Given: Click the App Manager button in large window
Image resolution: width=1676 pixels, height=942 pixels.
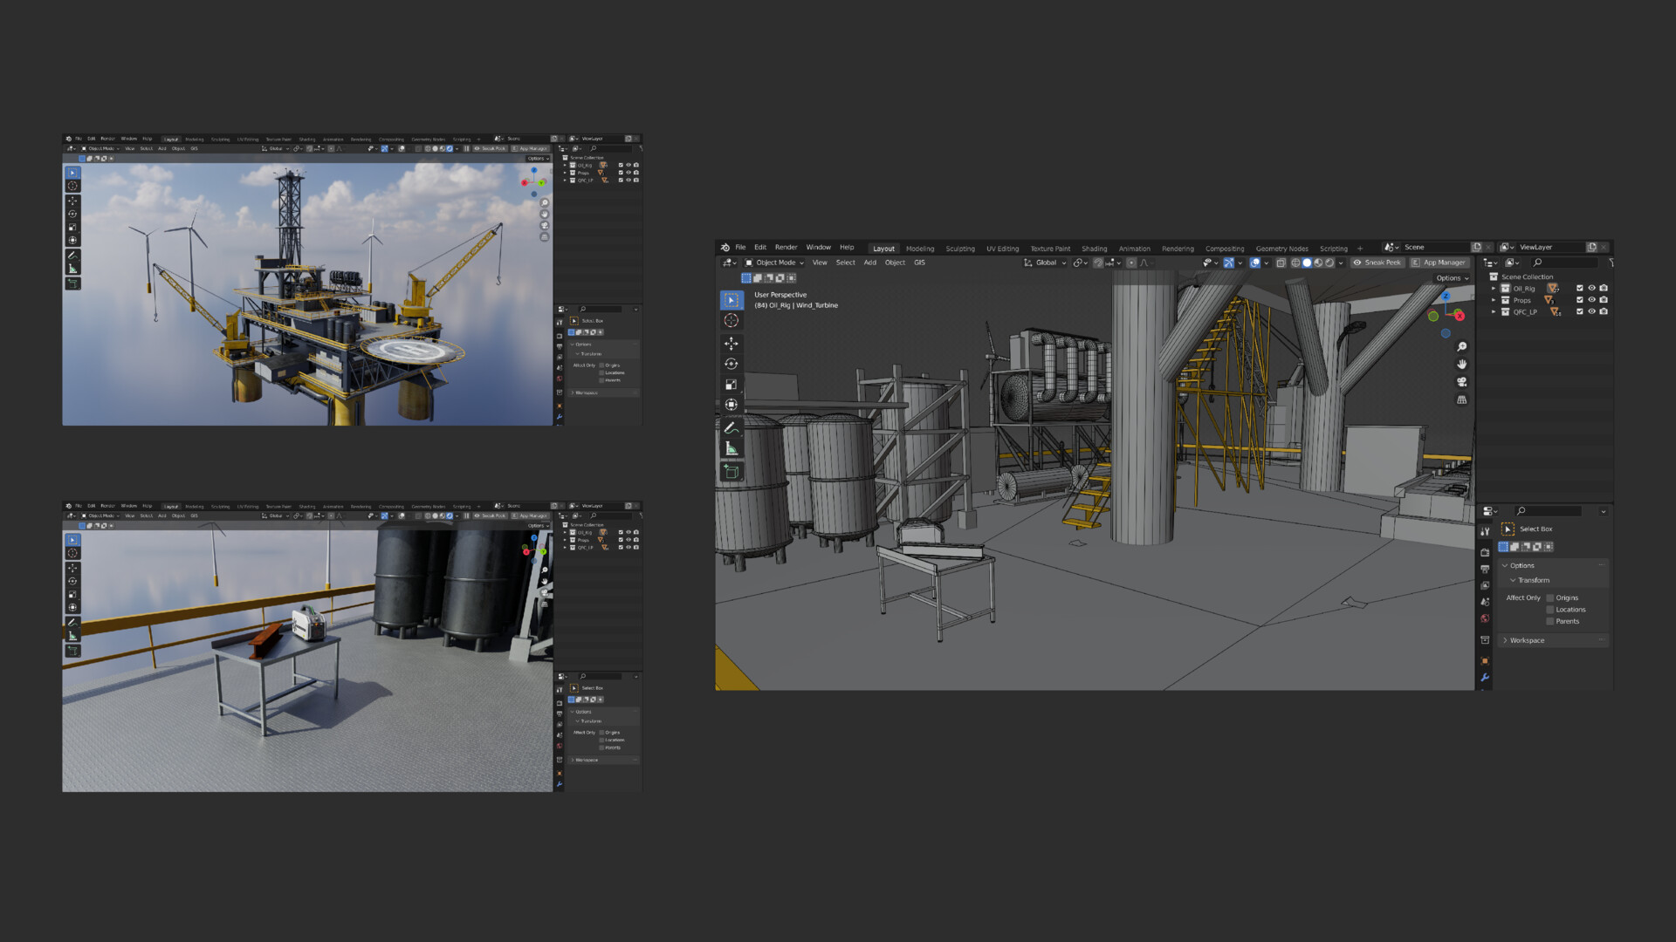Looking at the screenshot, I should (x=1439, y=263).
